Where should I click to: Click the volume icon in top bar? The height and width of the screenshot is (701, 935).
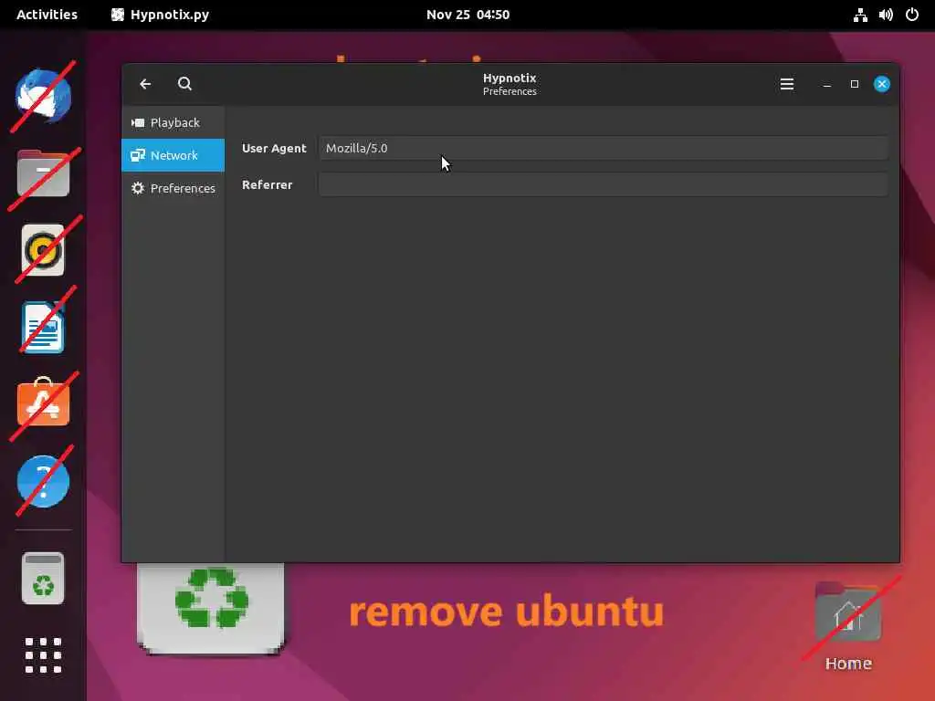pos(886,15)
